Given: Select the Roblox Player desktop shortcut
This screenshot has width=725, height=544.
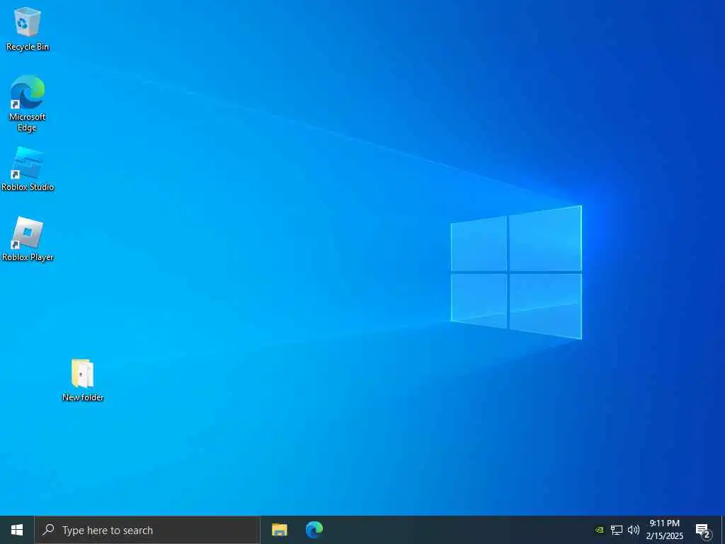Looking at the screenshot, I should click(x=28, y=239).
